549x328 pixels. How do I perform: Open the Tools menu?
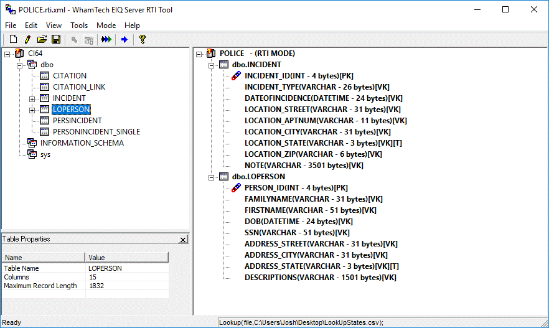tap(79, 25)
